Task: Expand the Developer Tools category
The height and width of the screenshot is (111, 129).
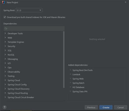Action: pos(5,33)
